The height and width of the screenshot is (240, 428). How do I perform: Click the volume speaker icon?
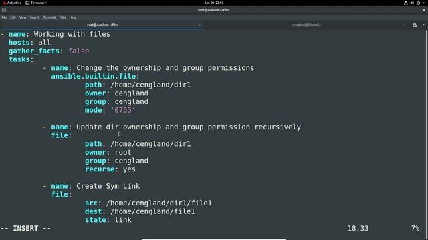(412, 3)
